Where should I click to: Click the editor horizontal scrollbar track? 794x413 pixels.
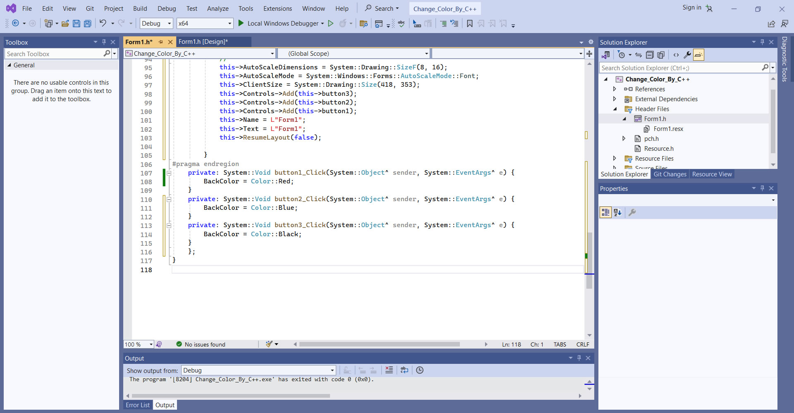click(x=471, y=344)
